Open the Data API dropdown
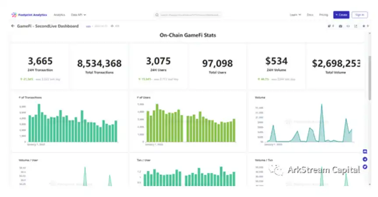Image resolution: width=378 pixels, height=197 pixels. pyautogui.click(x=78, y=15)
